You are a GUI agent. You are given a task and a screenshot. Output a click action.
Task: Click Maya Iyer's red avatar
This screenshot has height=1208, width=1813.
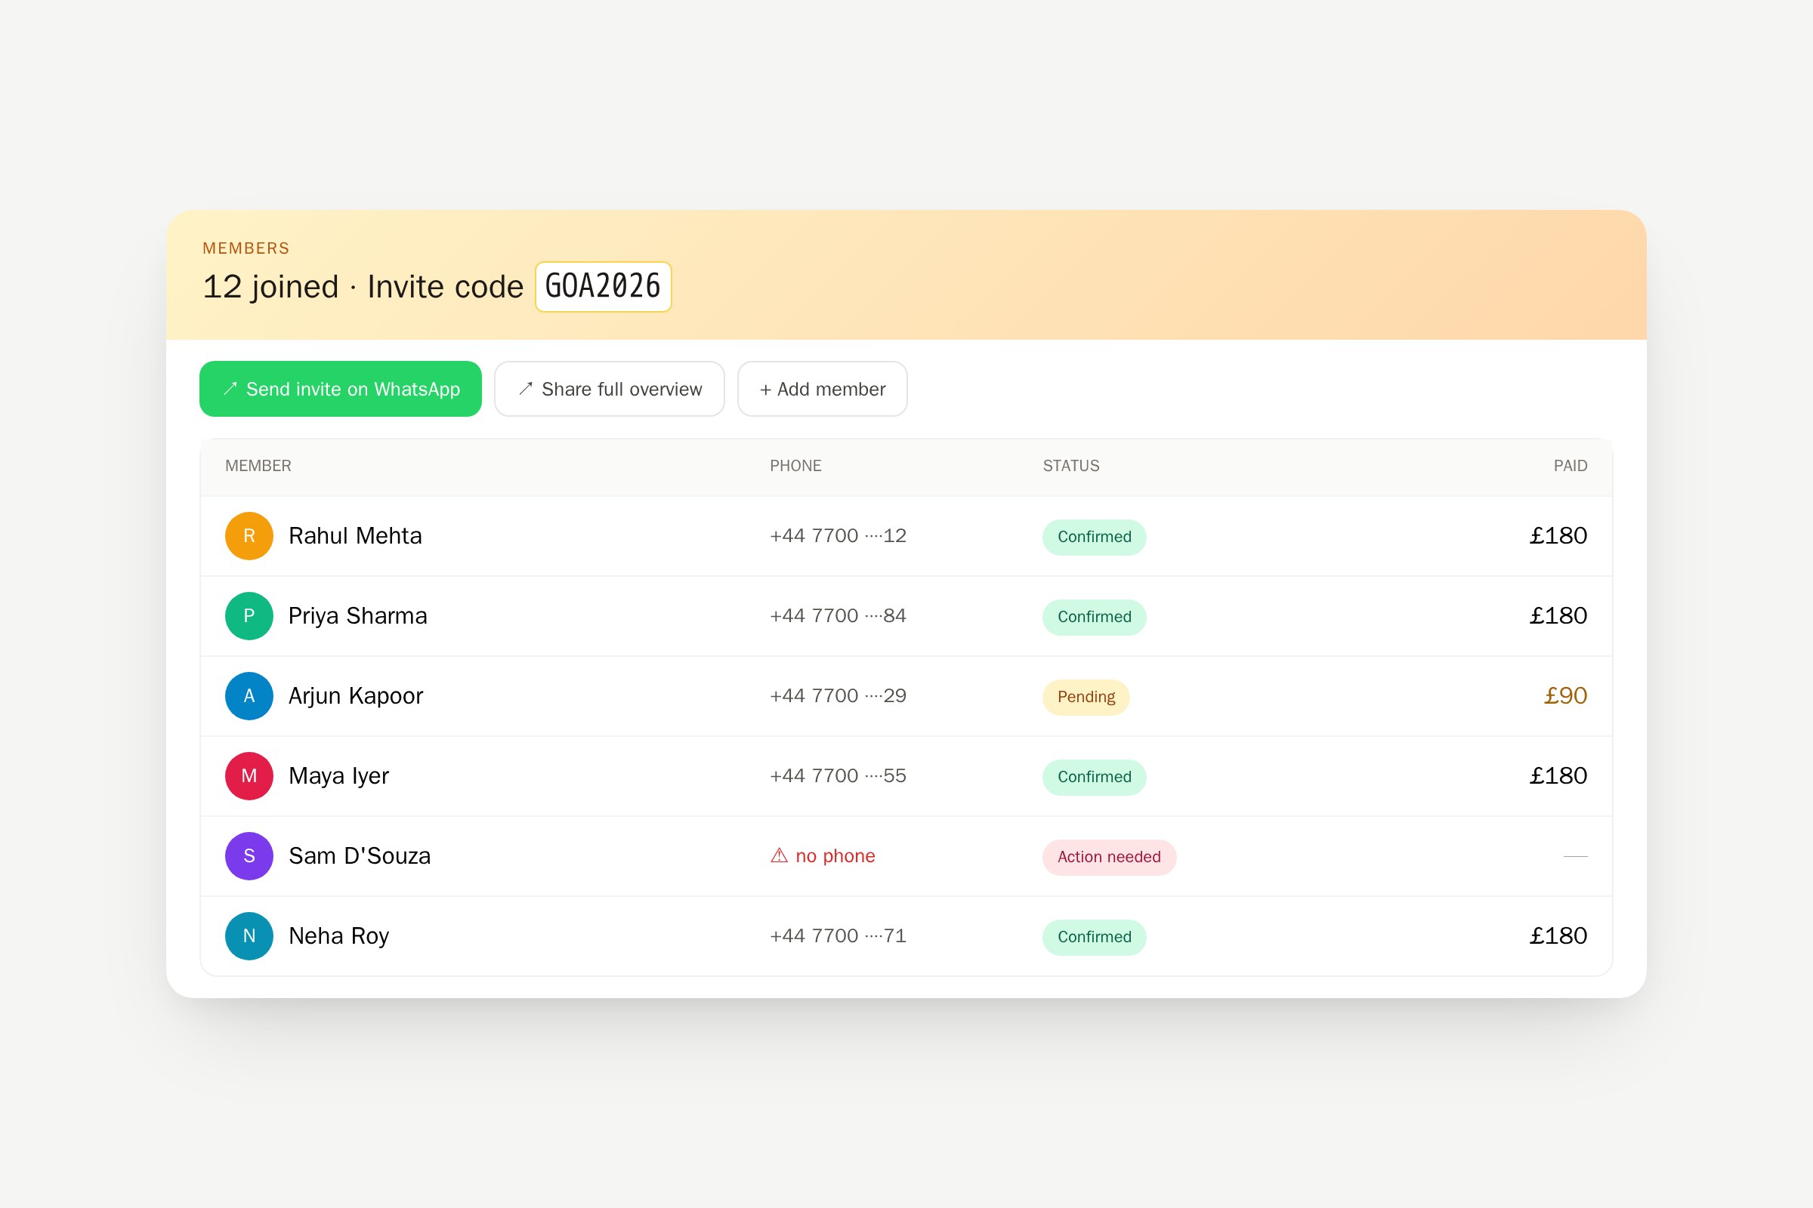249,777
